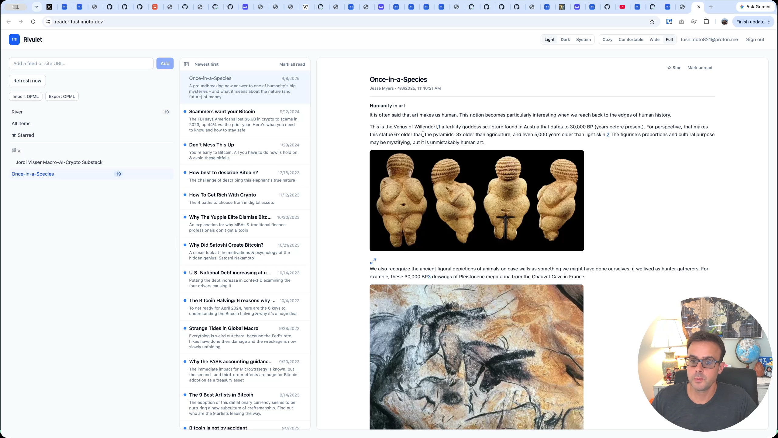Click the expand image icon under Venus photo
778x438 pixels.
click(x=373, y=261)
